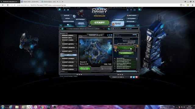Select Телепорт «Каппа» gate
The width and height of the screenshot is (195, 109).
click(x=69, y=55)
